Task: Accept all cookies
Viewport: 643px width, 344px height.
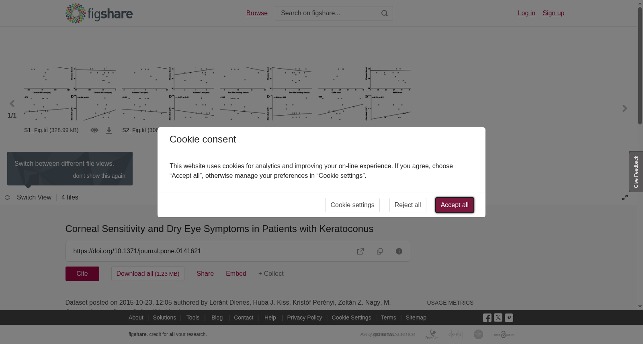Action: (x=455, y=205)
